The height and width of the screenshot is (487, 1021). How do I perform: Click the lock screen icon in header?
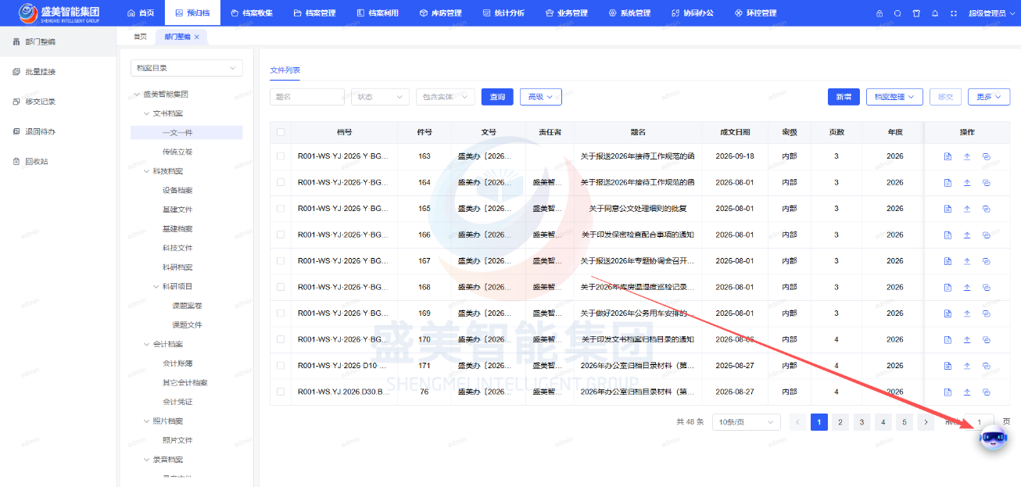[879, 13]
